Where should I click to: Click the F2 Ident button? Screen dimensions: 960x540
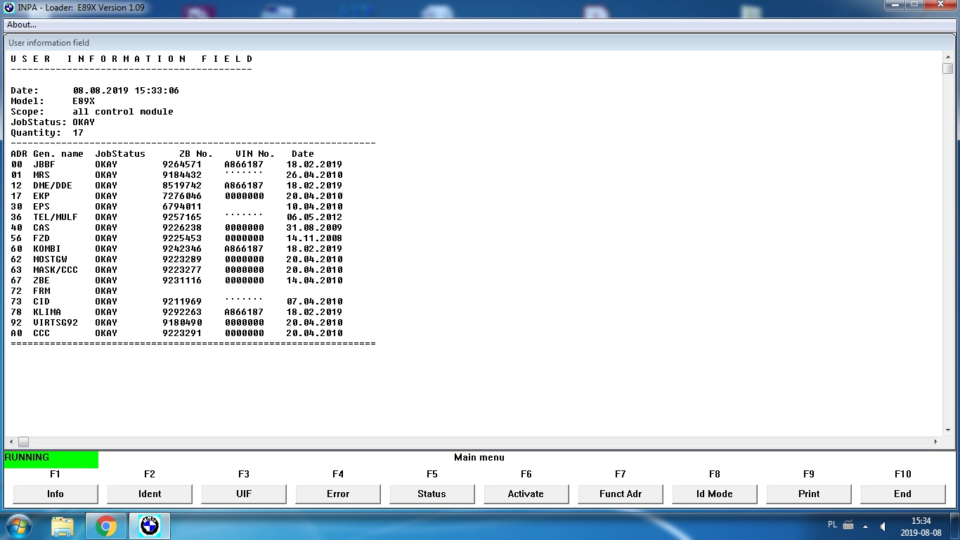point(150,494)
